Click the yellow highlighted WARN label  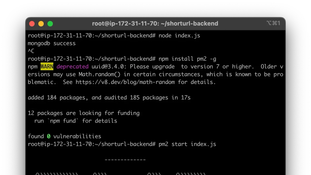47,67
